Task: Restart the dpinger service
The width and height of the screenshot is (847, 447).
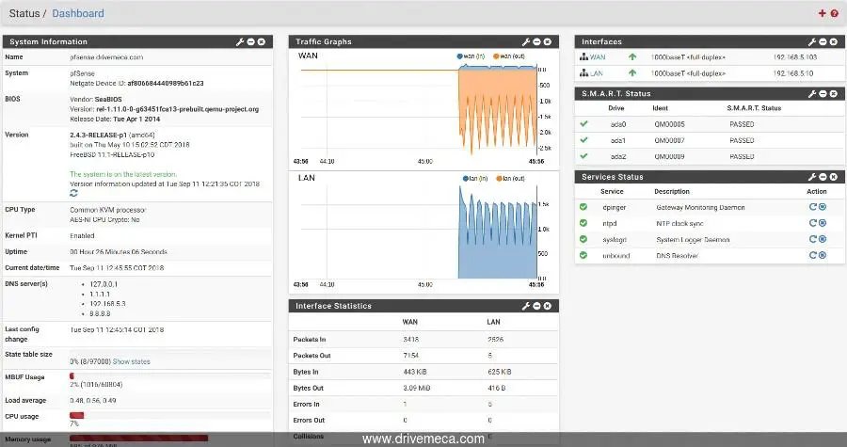Action: click(x=812, y=207)
